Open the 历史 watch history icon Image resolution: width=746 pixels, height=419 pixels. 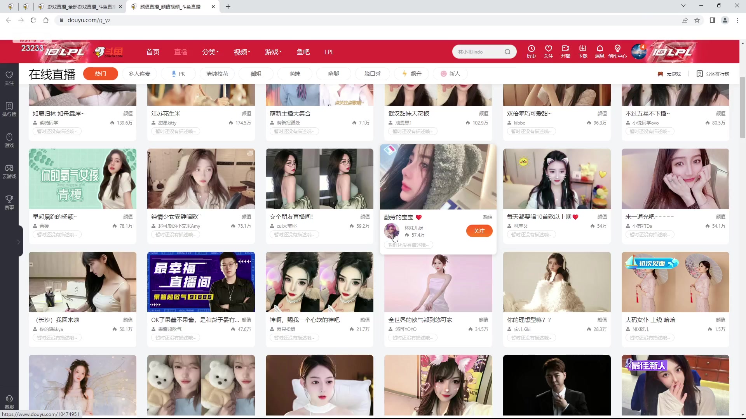click(531, 52)
